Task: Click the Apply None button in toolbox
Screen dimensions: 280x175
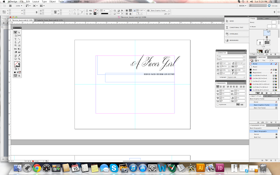Action: pos(19,72)
